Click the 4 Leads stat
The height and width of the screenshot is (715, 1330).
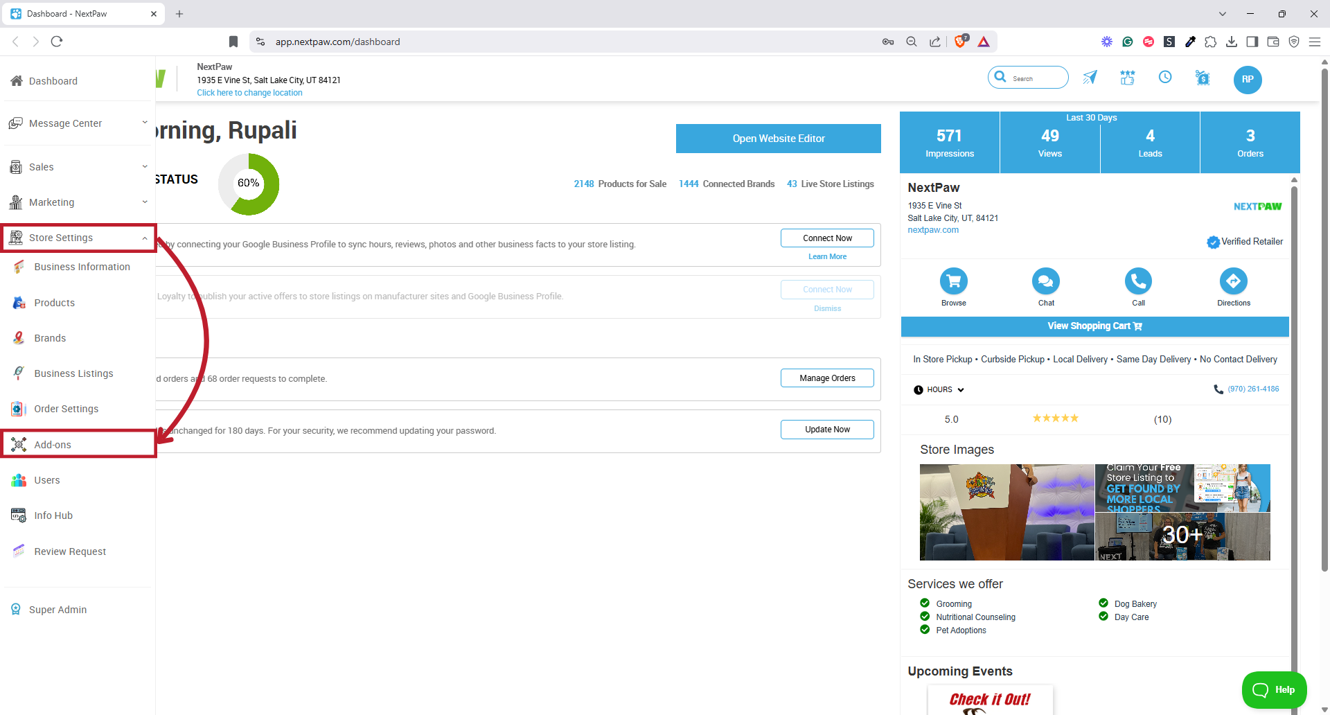[x=1150, y=143]
